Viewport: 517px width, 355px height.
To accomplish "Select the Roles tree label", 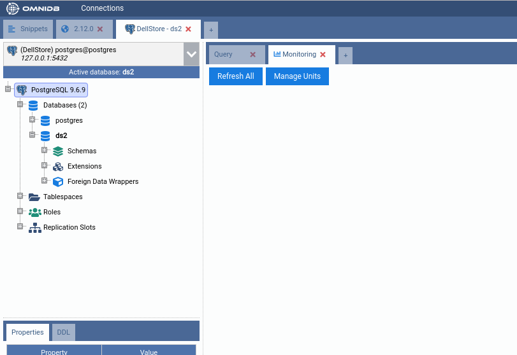I will click(x=52, y=212).
